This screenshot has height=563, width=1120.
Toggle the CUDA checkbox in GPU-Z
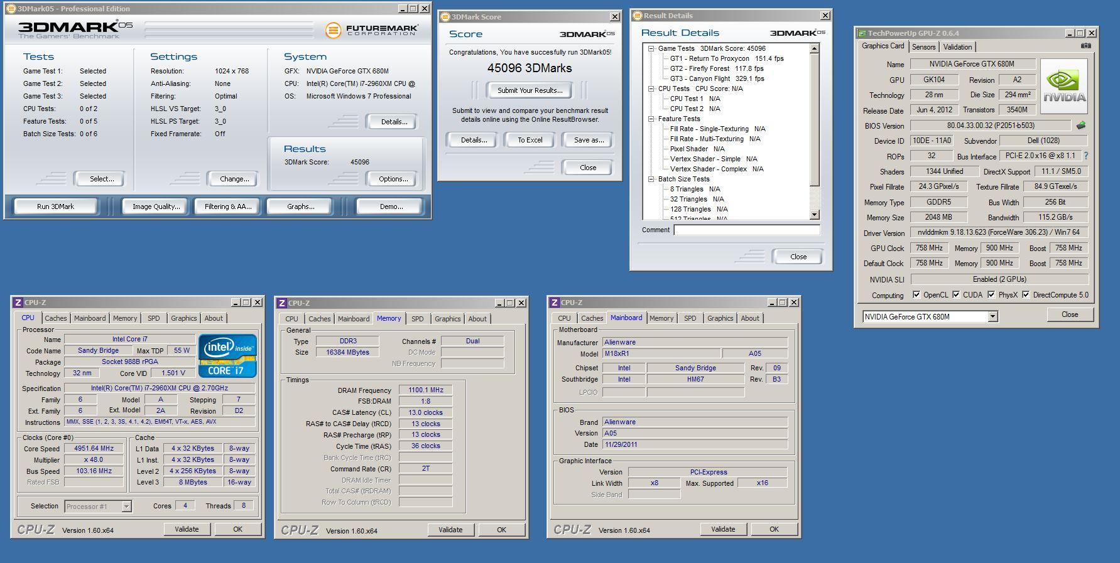(x=956, y=294)
